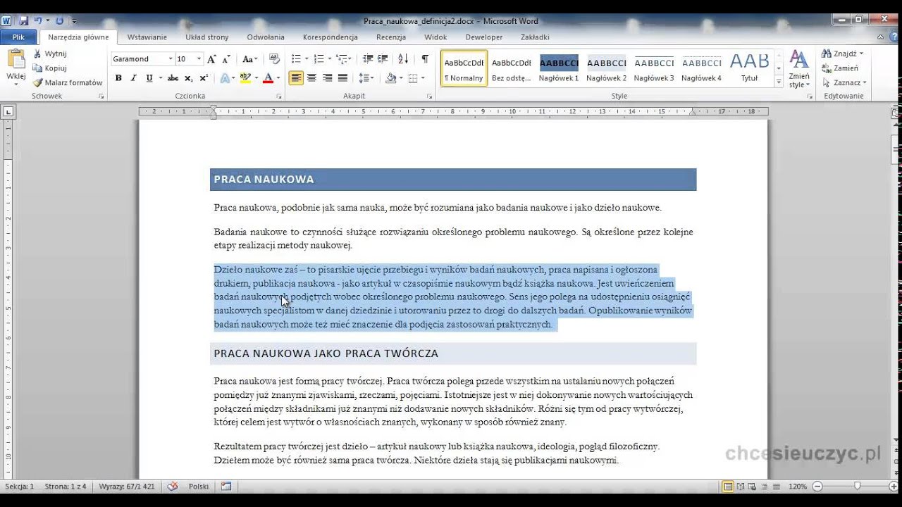Undo the last action
This screenshot has width=902, height=507.
tap(39, 21)
